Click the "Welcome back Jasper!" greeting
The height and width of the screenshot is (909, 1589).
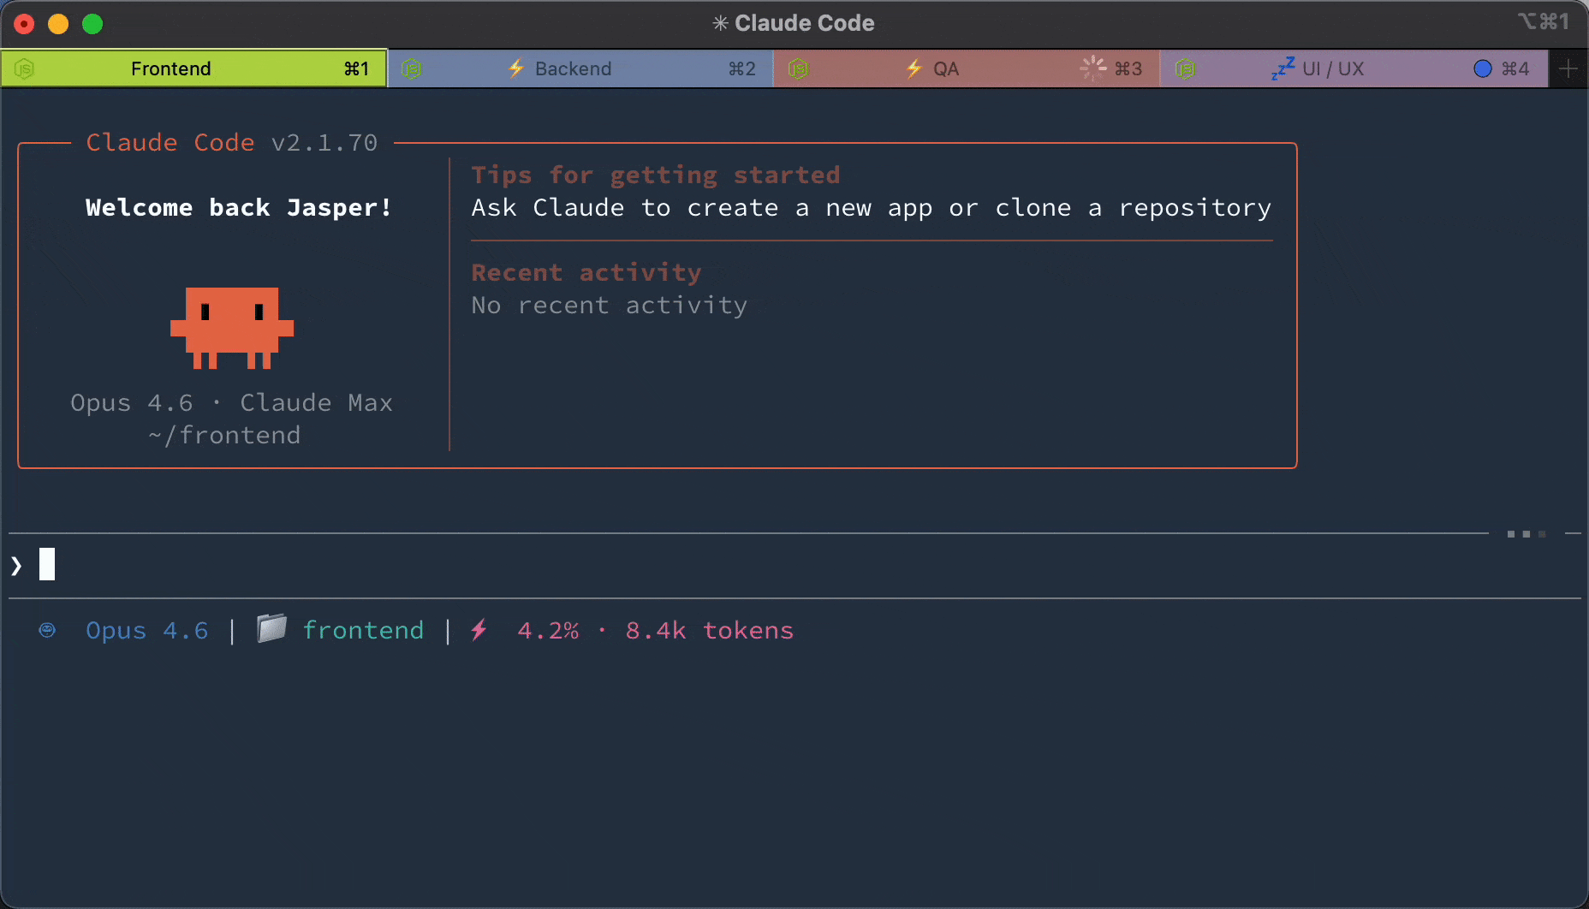pyautogui.click(x=239, y=208)
